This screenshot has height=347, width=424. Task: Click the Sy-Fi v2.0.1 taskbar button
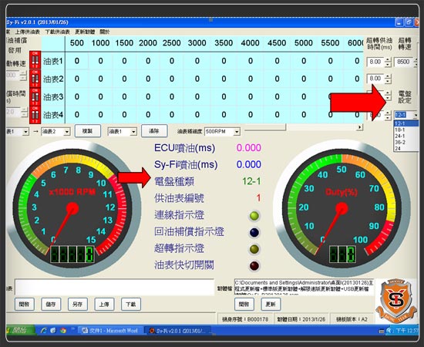(177, 330)
